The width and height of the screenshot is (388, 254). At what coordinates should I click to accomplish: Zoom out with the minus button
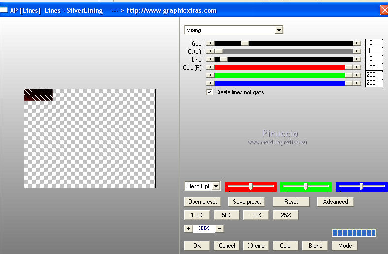[x=220, y=228]
